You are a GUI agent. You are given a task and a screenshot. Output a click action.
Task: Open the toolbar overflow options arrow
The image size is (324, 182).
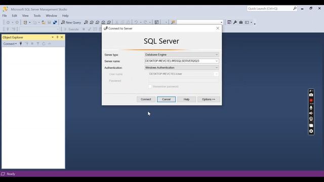255,24
